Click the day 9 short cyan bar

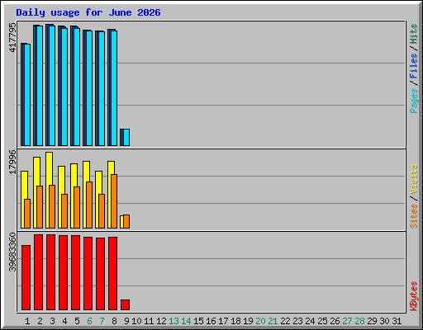[x=126, y=137]
